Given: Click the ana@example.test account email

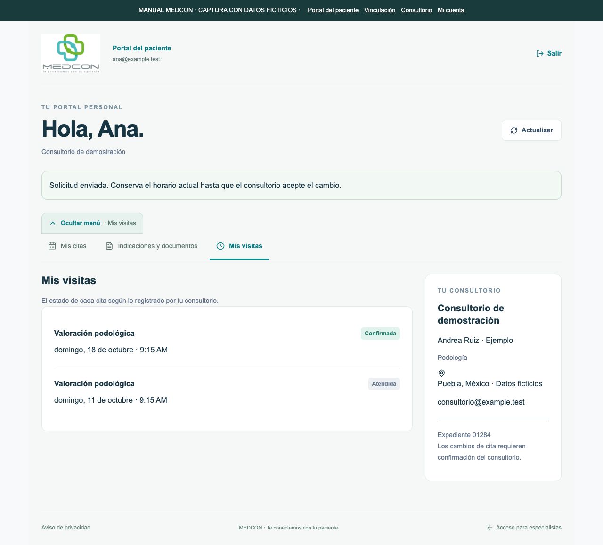Looking at the screenshot, I should (x=136, y=59).
